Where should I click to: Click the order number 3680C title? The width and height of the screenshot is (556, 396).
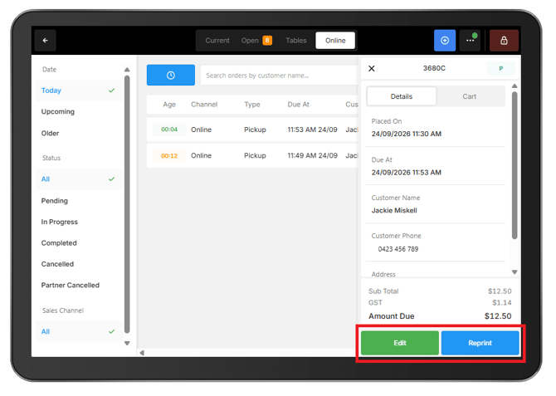[x=434, y=68]
